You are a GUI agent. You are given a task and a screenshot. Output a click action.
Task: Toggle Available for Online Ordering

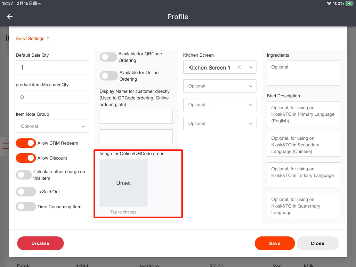pos(108,76)
